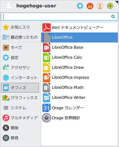
Task: Open the 教育 category
Action: 20,138
